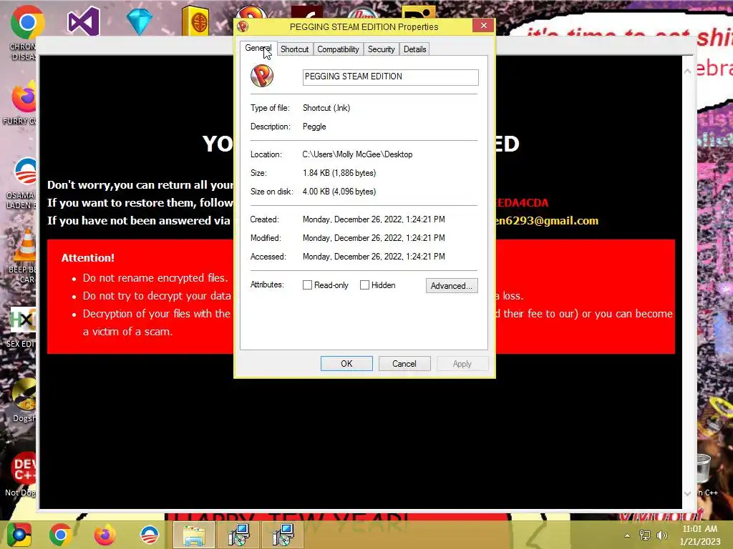Open the volume speaker tray icon
Viewport: 733px width, 549px height.
pos(661,535)
